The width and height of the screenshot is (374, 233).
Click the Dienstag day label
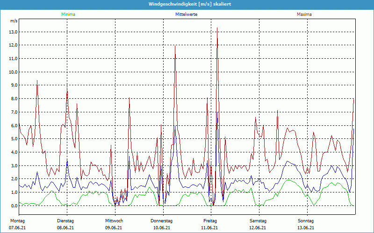pyautogui.click(x=65, y=221)
